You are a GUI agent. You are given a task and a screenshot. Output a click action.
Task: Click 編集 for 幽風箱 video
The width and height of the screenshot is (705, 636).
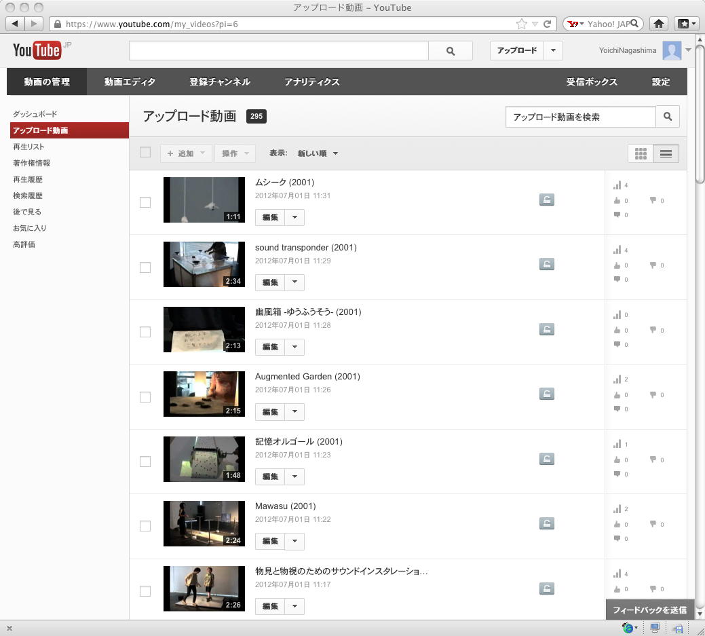(270, 347)
